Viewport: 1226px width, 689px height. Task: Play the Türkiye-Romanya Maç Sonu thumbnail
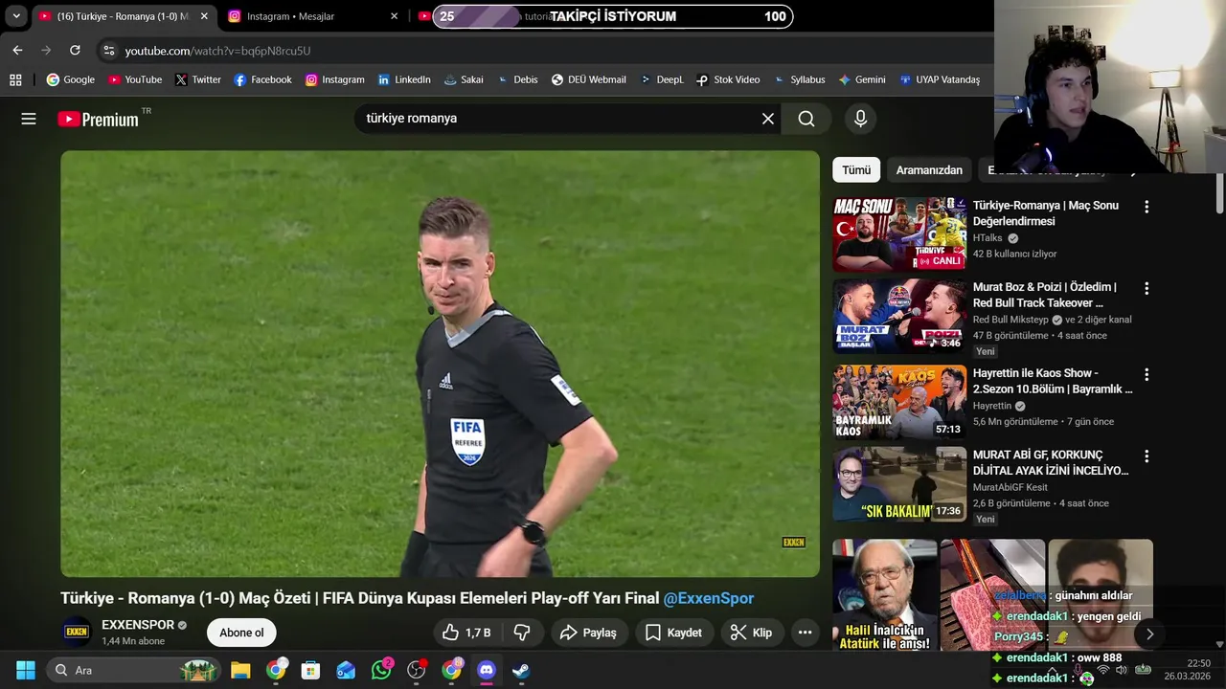point(899,234)
